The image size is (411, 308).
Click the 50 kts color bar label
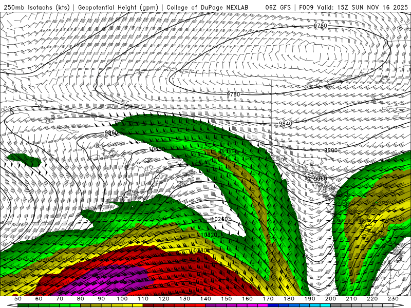[18, 299]
